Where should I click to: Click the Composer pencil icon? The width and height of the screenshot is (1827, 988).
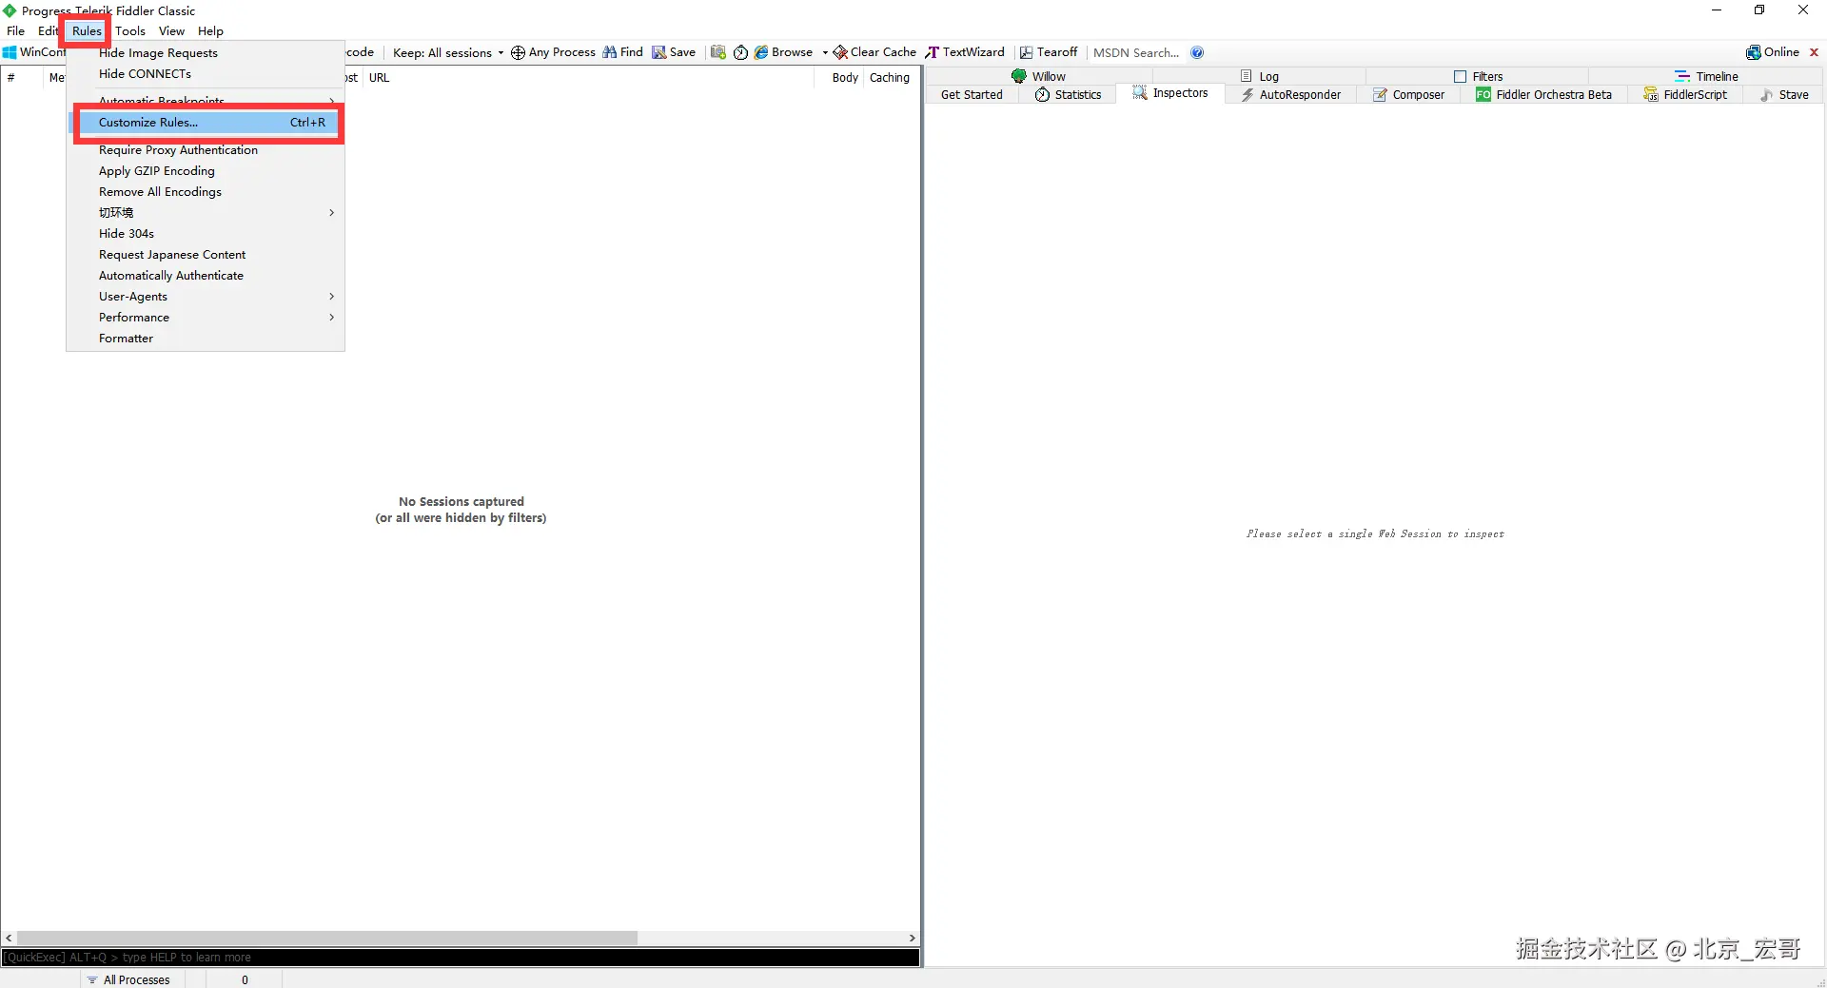click(x=1380, y=95)
